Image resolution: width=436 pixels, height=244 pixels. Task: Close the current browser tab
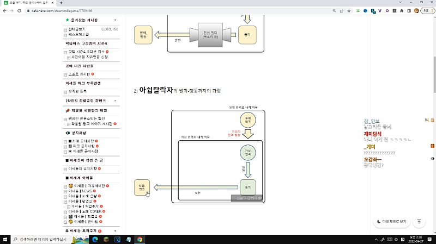52,3
